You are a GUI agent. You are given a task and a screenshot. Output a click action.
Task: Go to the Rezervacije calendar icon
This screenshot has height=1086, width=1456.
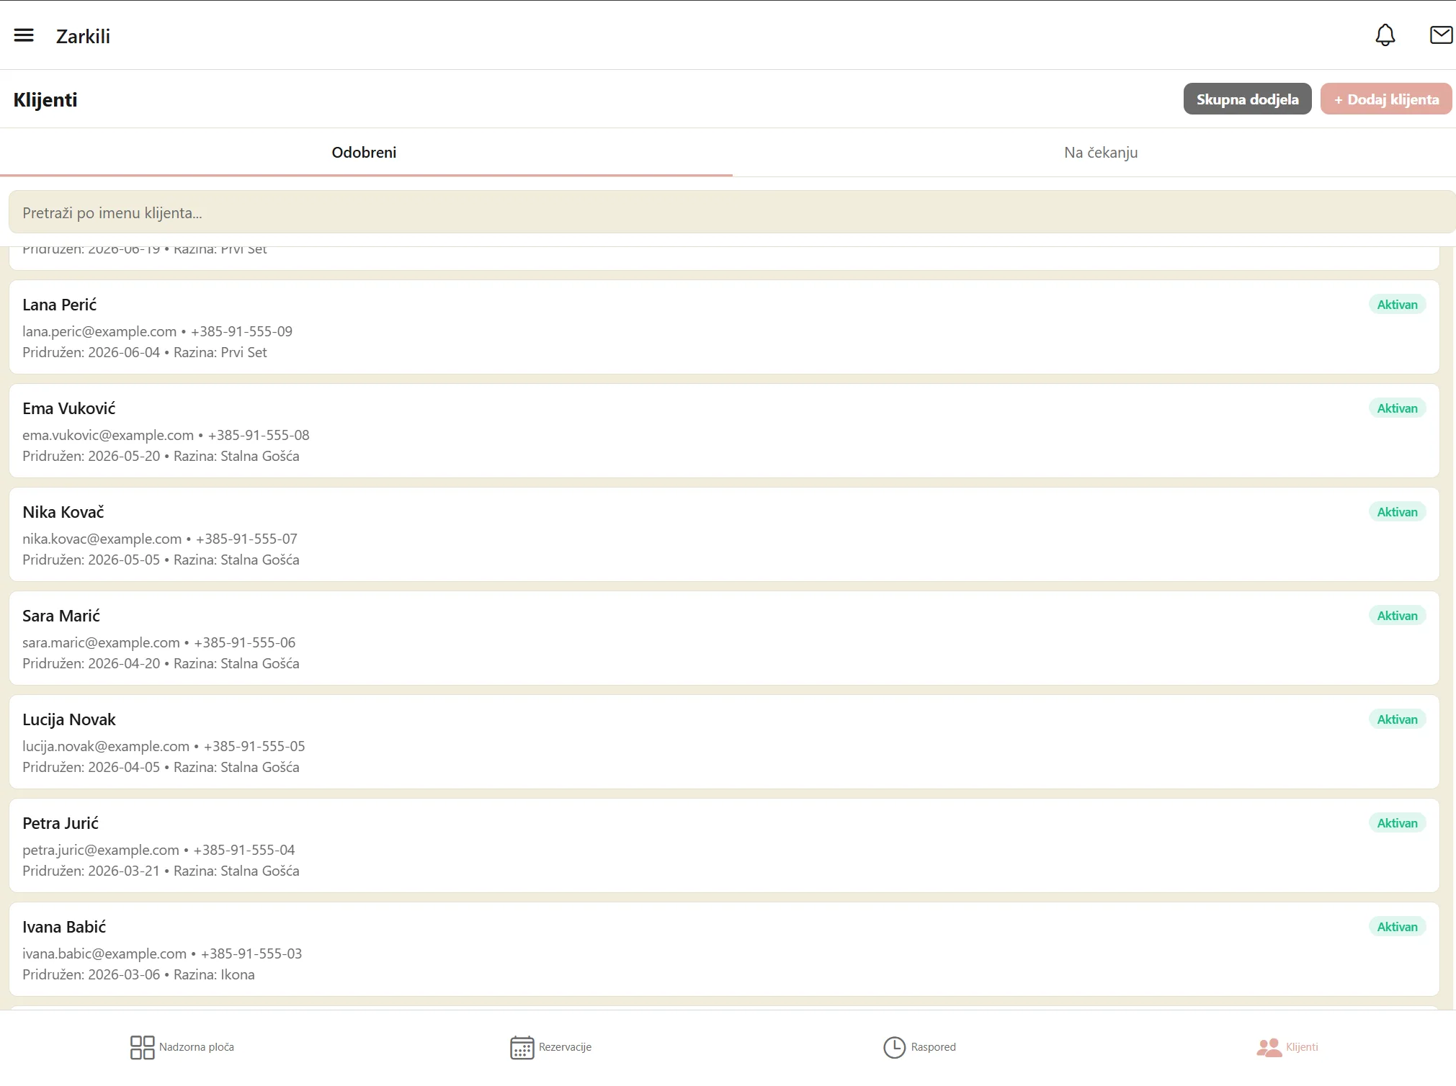522,1047
